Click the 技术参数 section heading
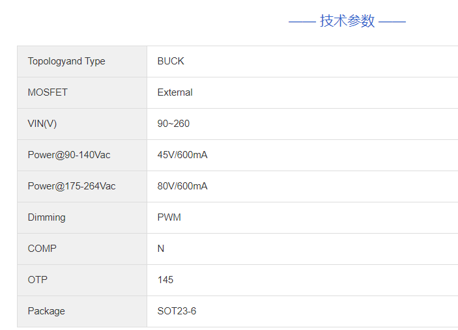 coord(347,21)
